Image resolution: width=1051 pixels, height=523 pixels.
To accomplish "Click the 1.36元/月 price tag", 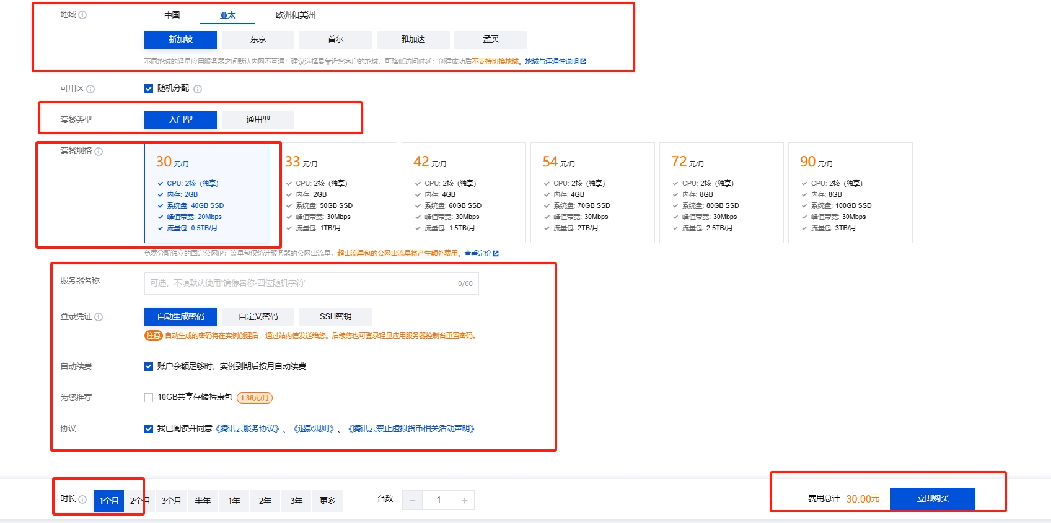I will click(x=255, y=398).
